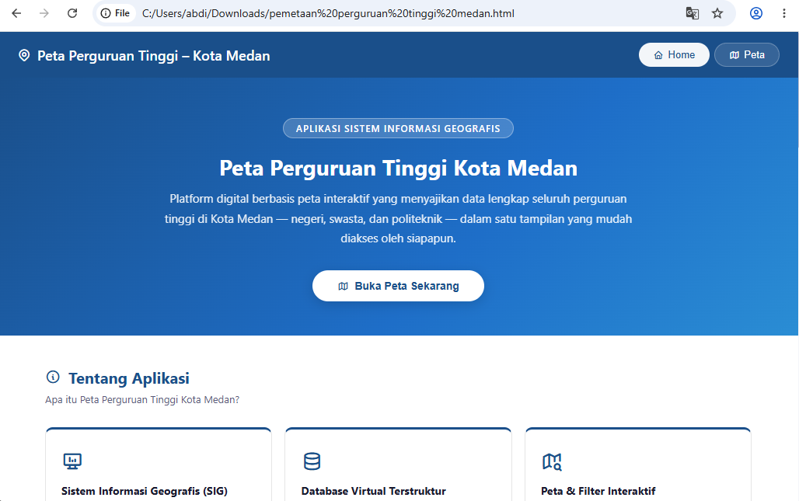799x501 pixels.
Task: Open the browser three-dot menu
Action: 784,13
